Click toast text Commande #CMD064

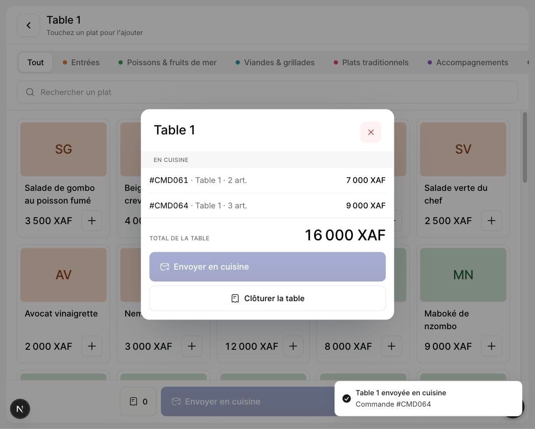(x=393, y=404)
